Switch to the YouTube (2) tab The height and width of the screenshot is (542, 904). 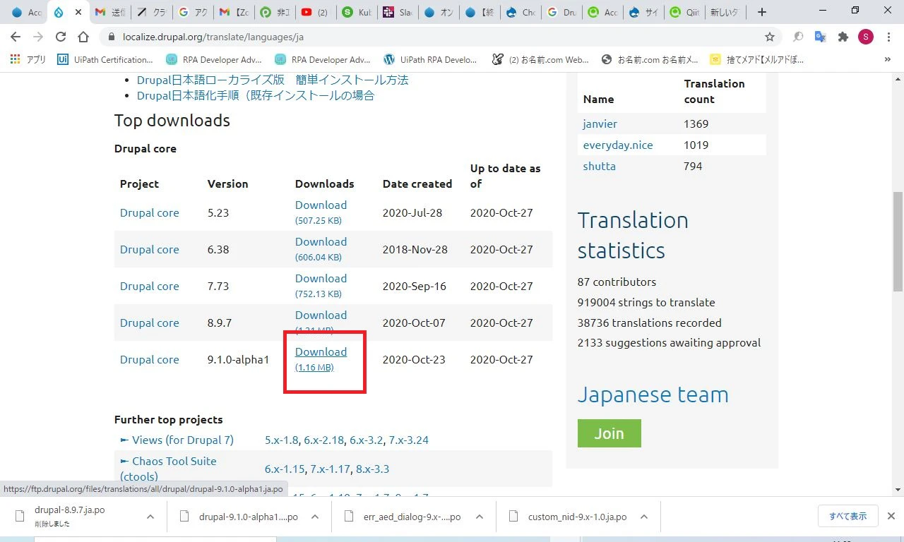pyautogui.click(x=315, y=12)
